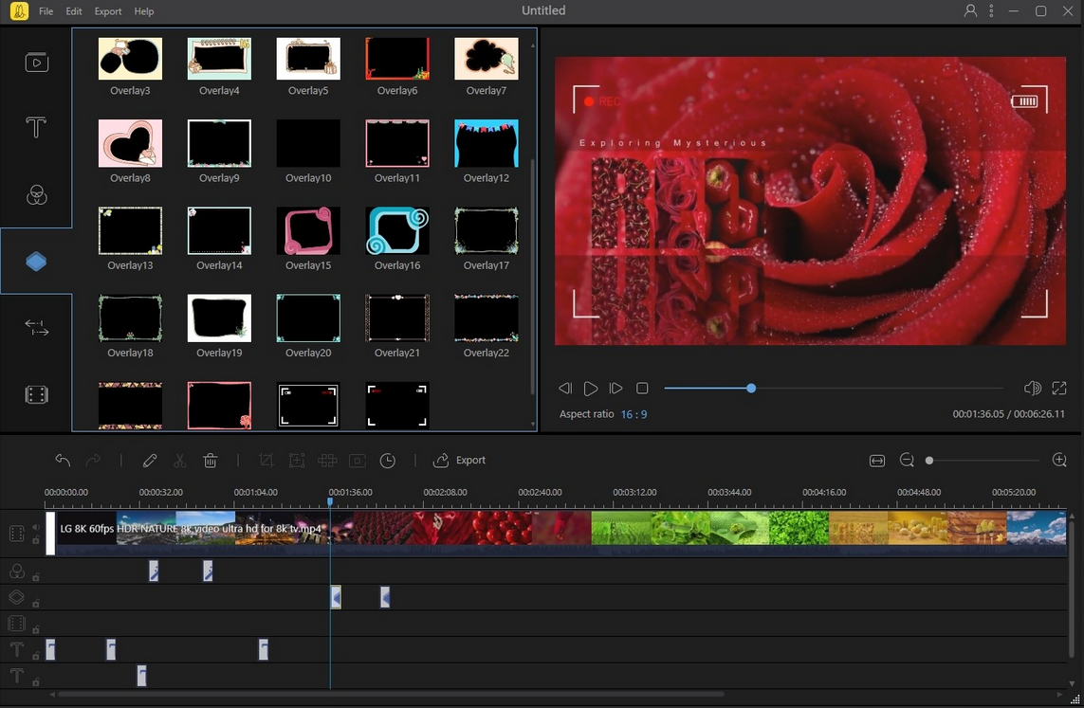Select the Overlay3 thumbnail

pos(130,59)
